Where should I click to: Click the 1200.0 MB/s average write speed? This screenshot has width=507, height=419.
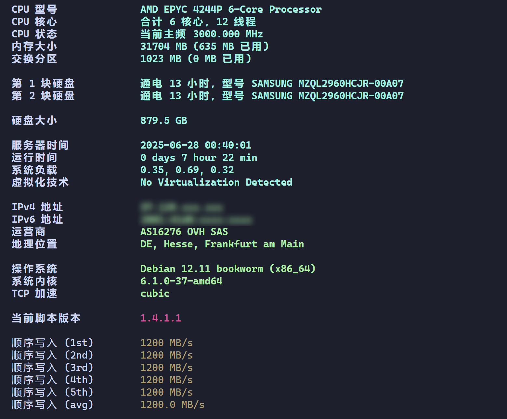coord(173,405)
